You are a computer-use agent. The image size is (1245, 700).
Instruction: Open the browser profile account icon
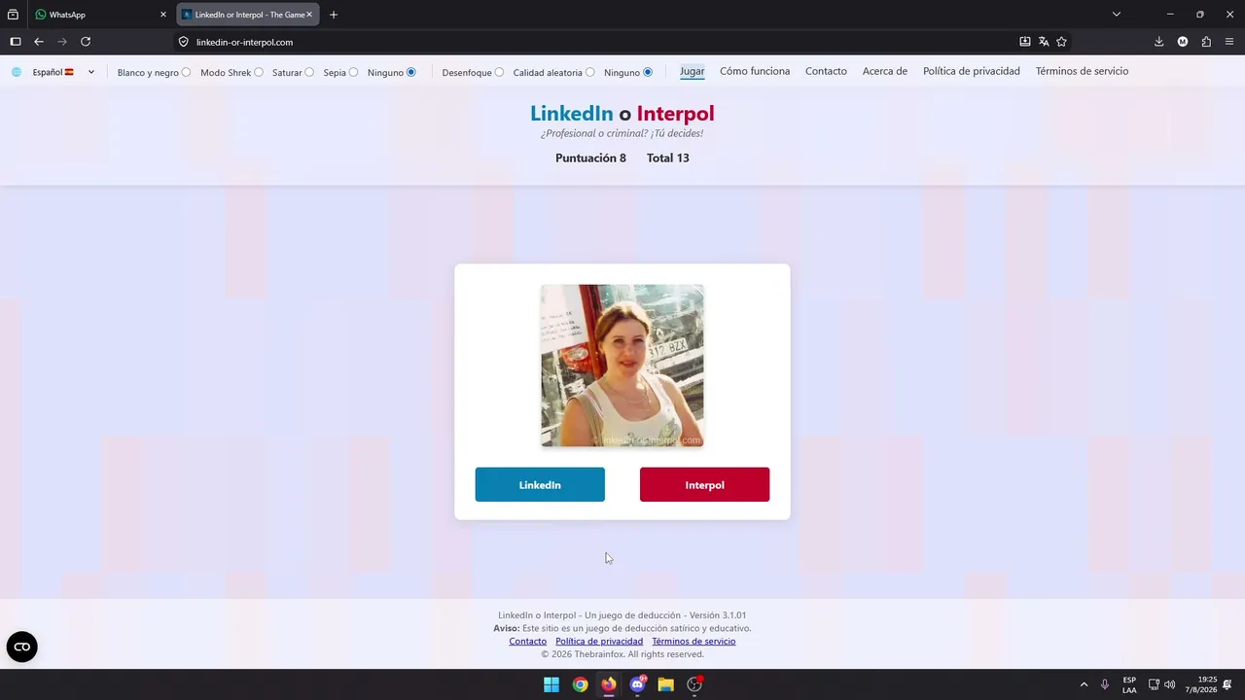[x=1183, y=42]
